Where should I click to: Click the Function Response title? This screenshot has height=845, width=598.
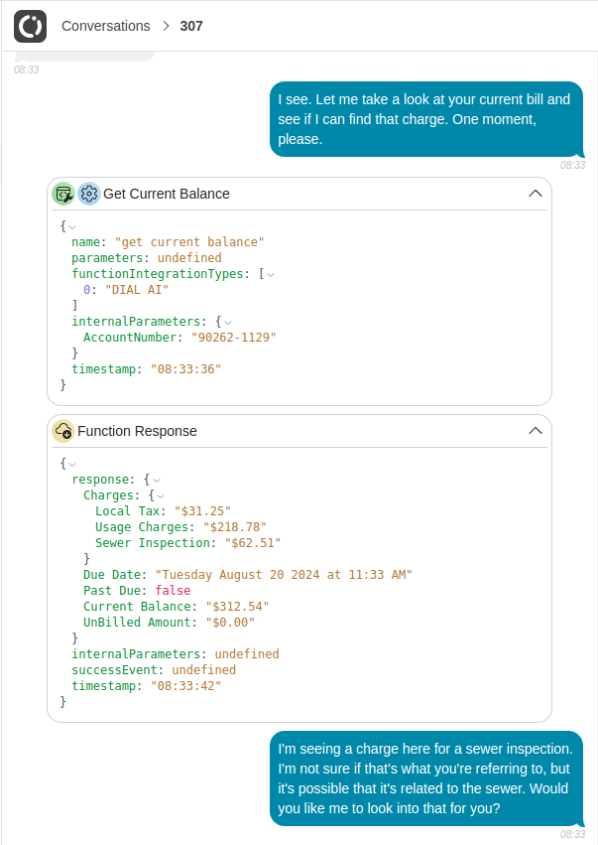(137, 431)
